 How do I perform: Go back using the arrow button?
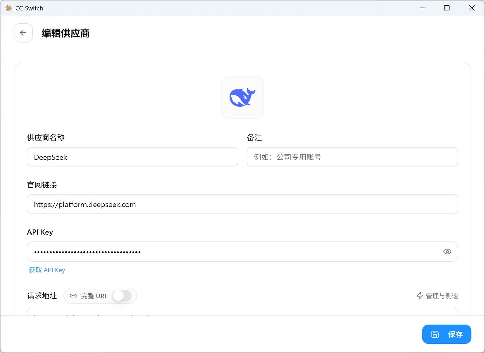[x=23, y=33]
